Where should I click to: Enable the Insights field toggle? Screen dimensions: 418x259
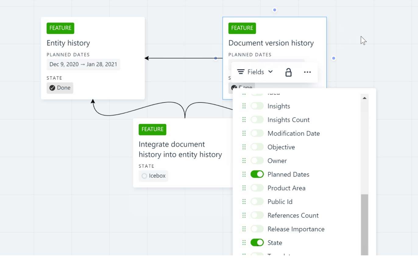(257, 106)
